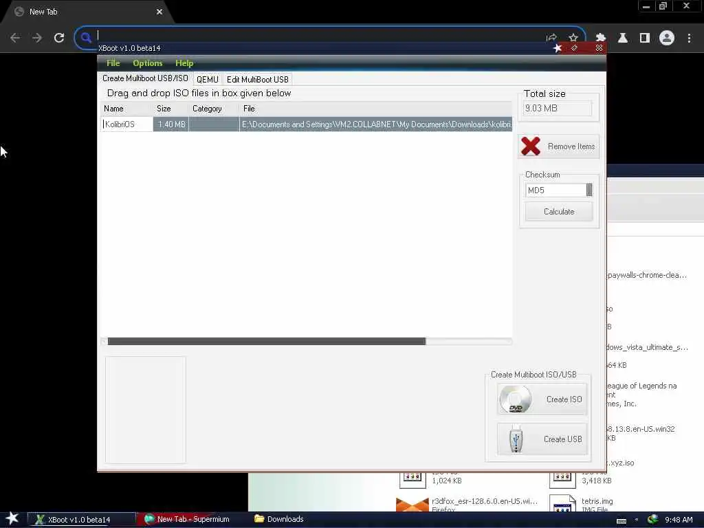
Task: Close the New Tab browser tab
Action: tap(159, 12)
